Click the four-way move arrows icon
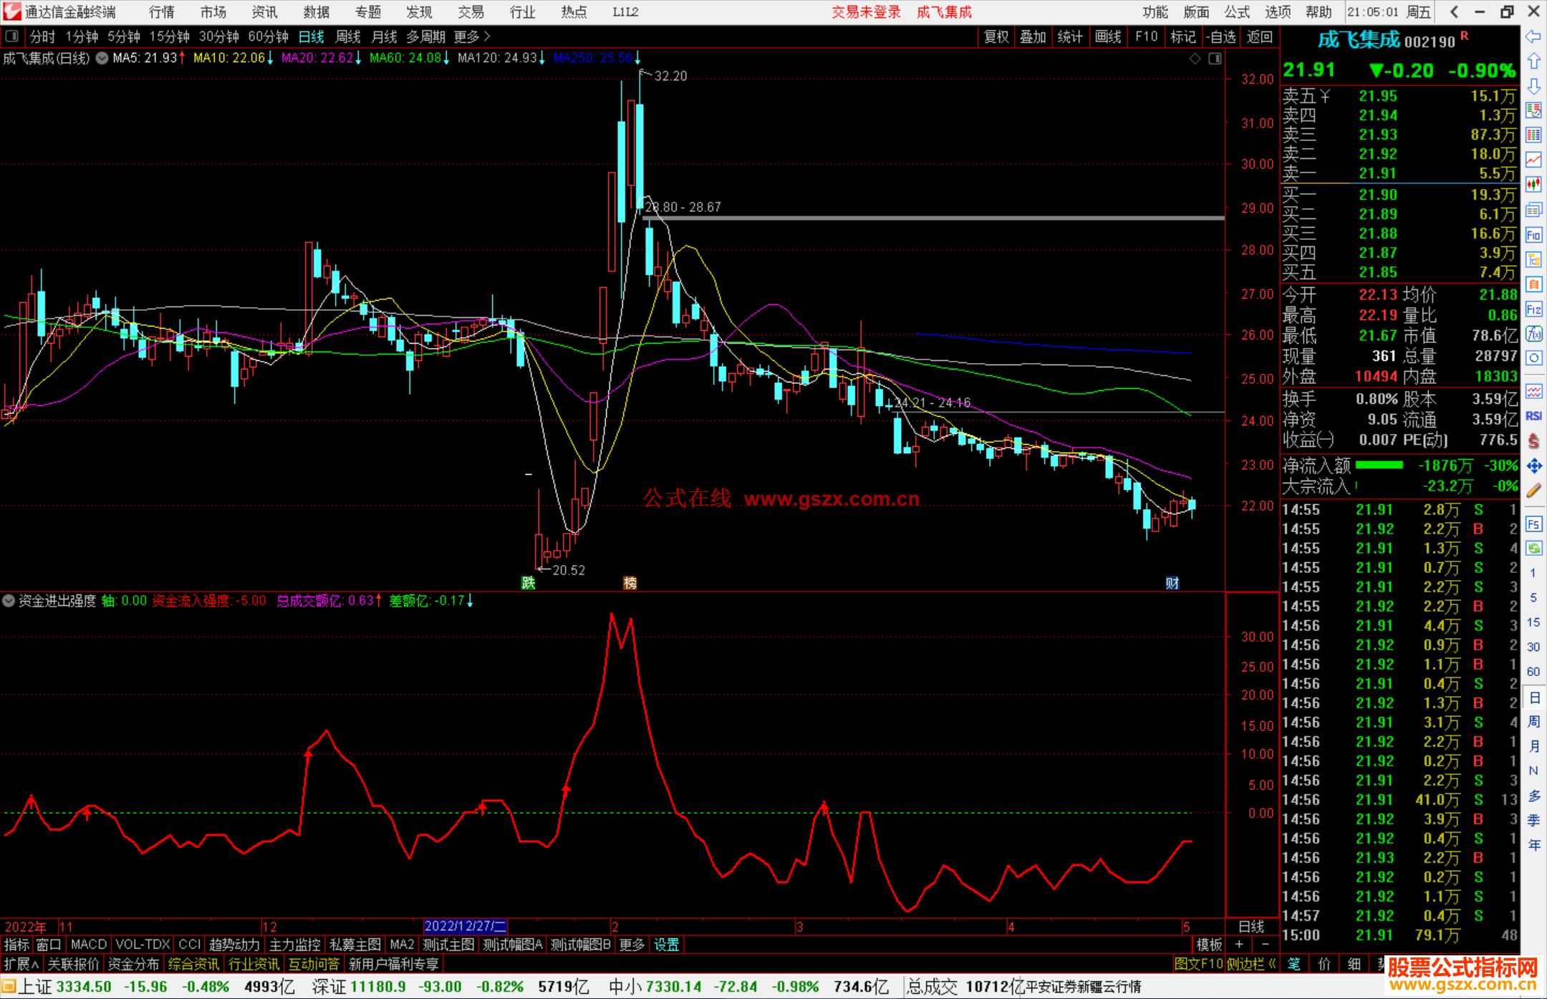Image resolution: width=1547 pixels, height=999 pixels. (1533, 466)
